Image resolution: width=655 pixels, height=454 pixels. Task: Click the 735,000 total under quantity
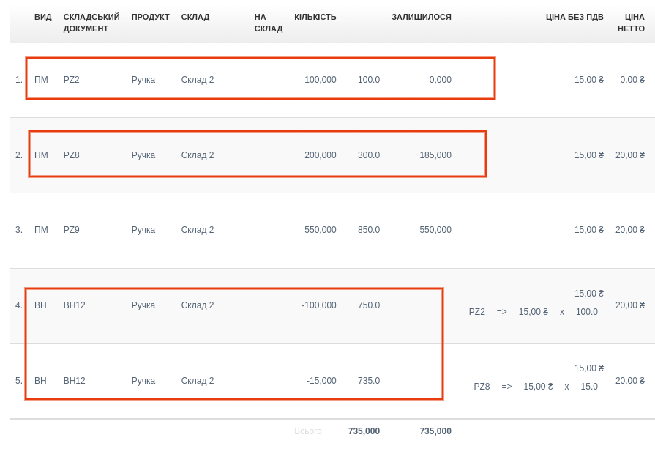coord(364,431)
